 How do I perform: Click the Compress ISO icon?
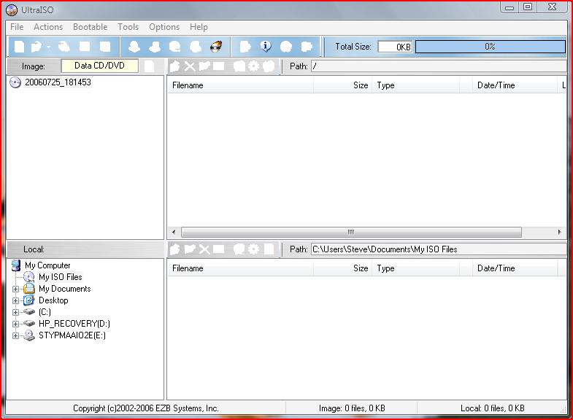coord(155,47)
